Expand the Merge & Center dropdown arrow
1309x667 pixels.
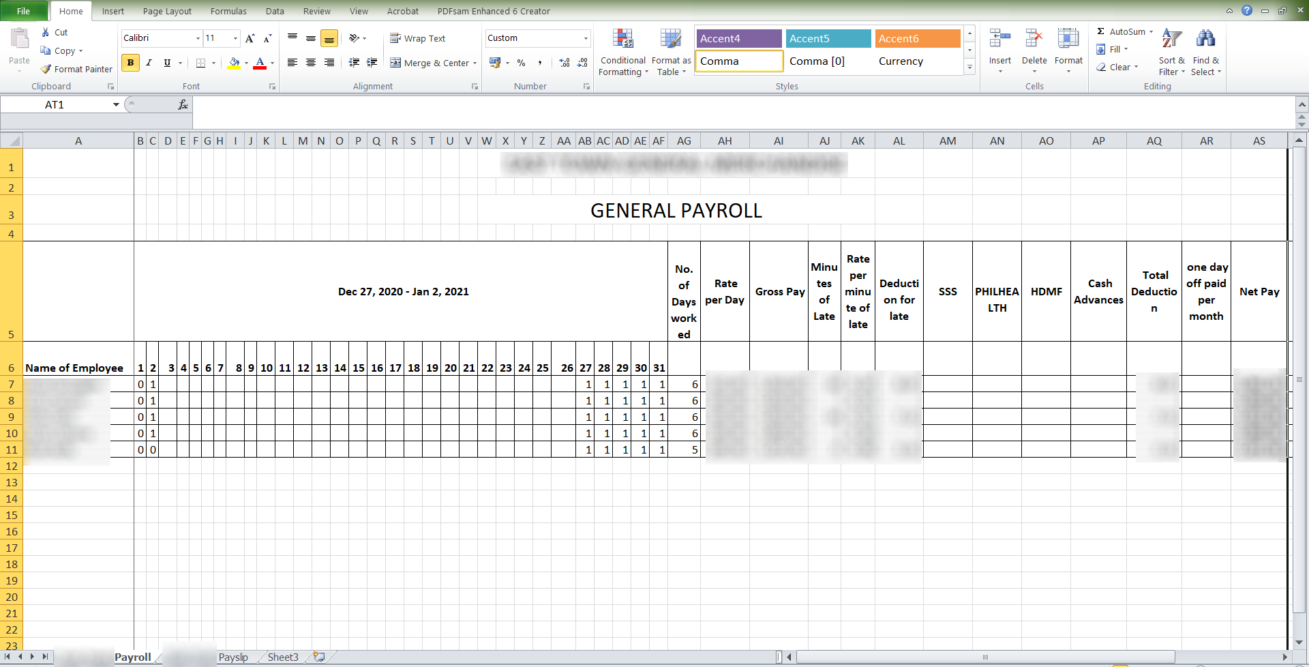475,63
